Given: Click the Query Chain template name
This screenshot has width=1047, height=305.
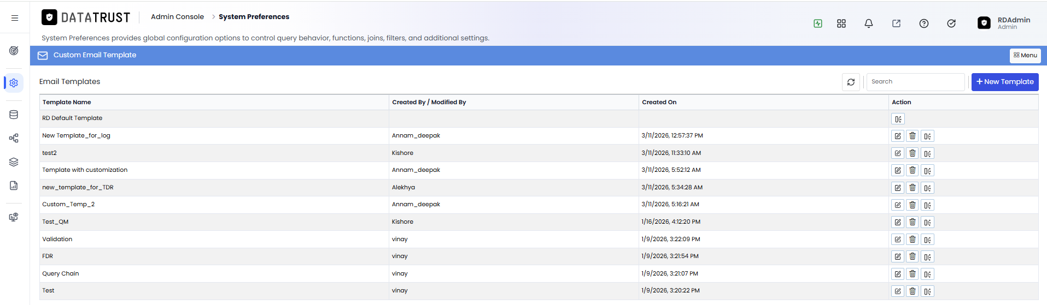Looking at the screenshot, I should pos(61,274).
